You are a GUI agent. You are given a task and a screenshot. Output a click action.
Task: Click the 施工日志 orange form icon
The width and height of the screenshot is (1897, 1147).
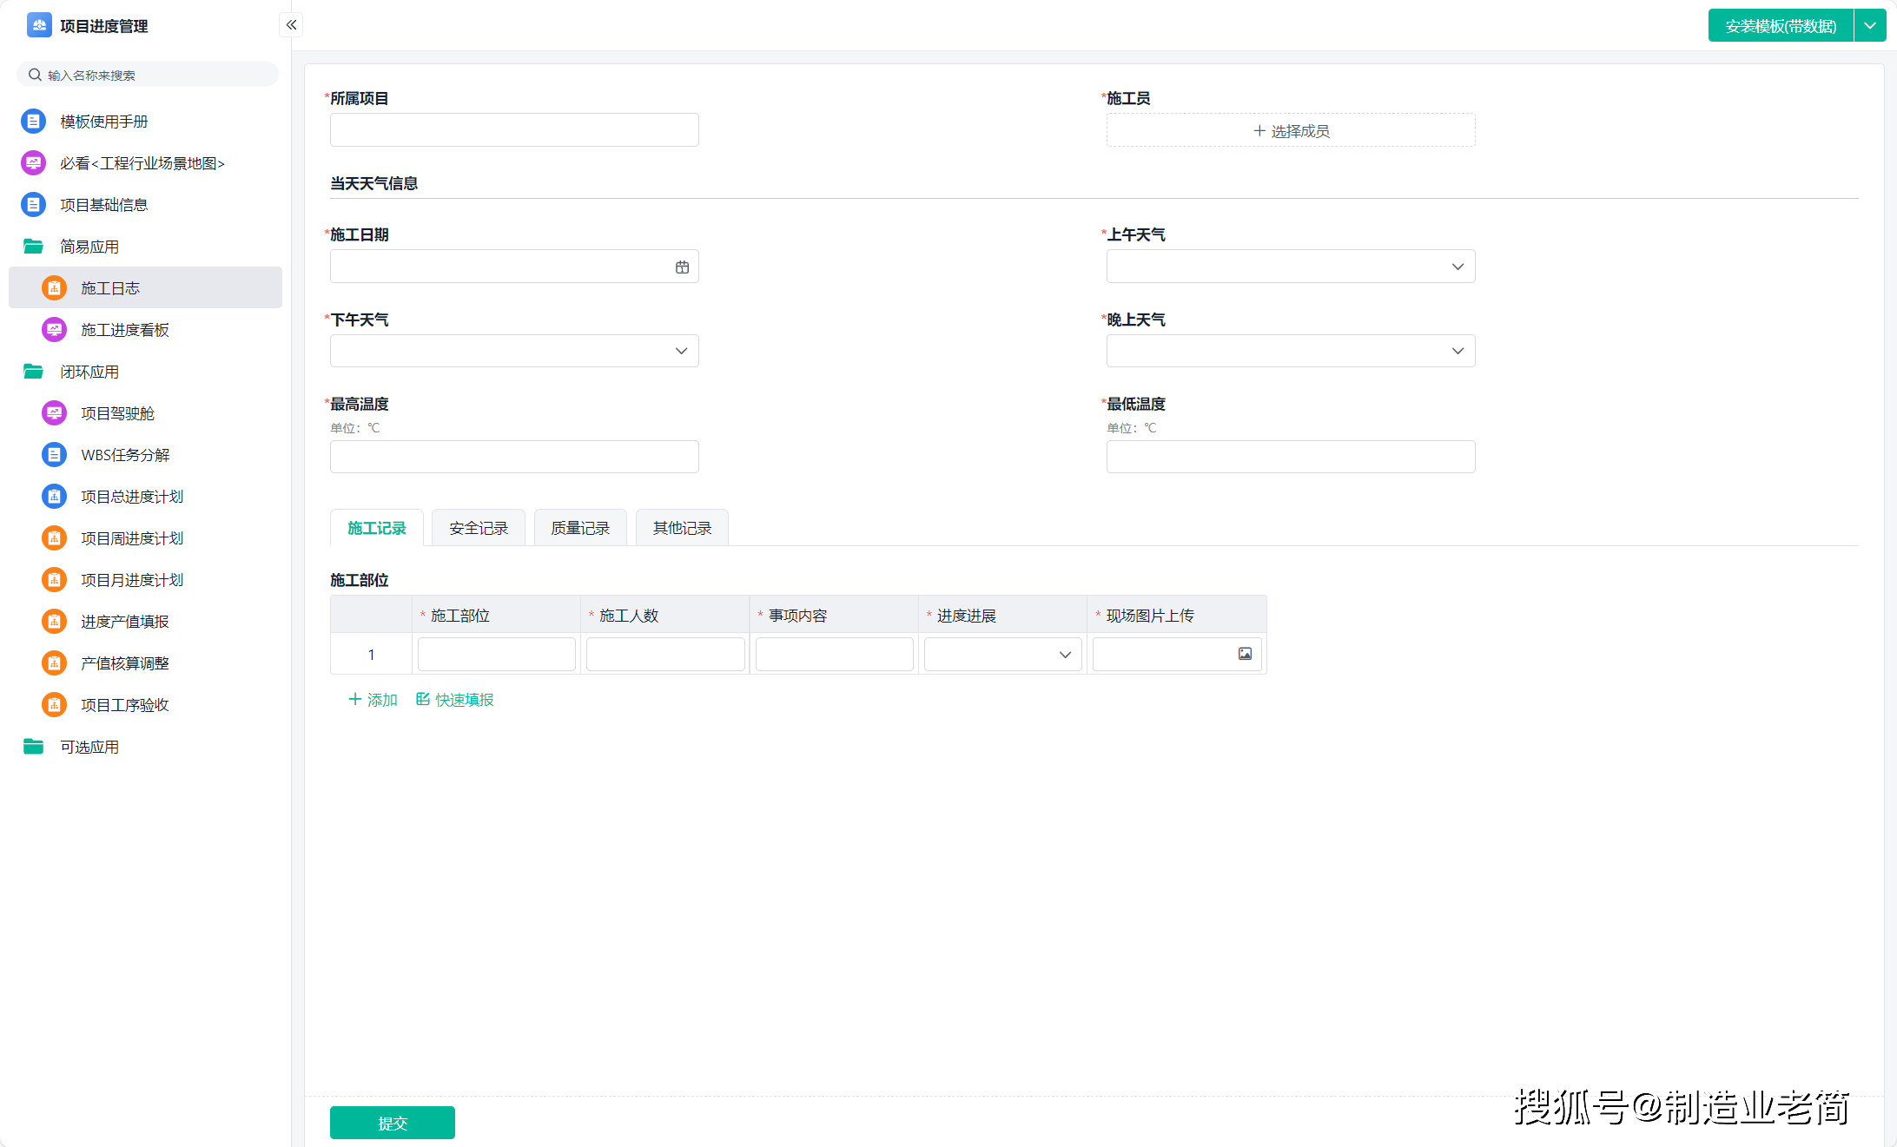(x=54, y=288)
